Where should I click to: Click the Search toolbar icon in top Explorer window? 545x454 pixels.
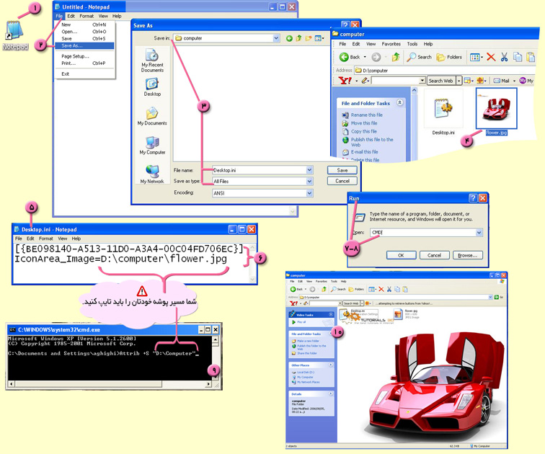420,57
